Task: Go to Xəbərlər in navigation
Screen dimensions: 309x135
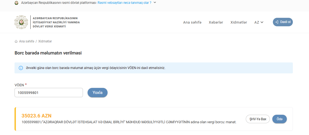Action: coord(216,22)
